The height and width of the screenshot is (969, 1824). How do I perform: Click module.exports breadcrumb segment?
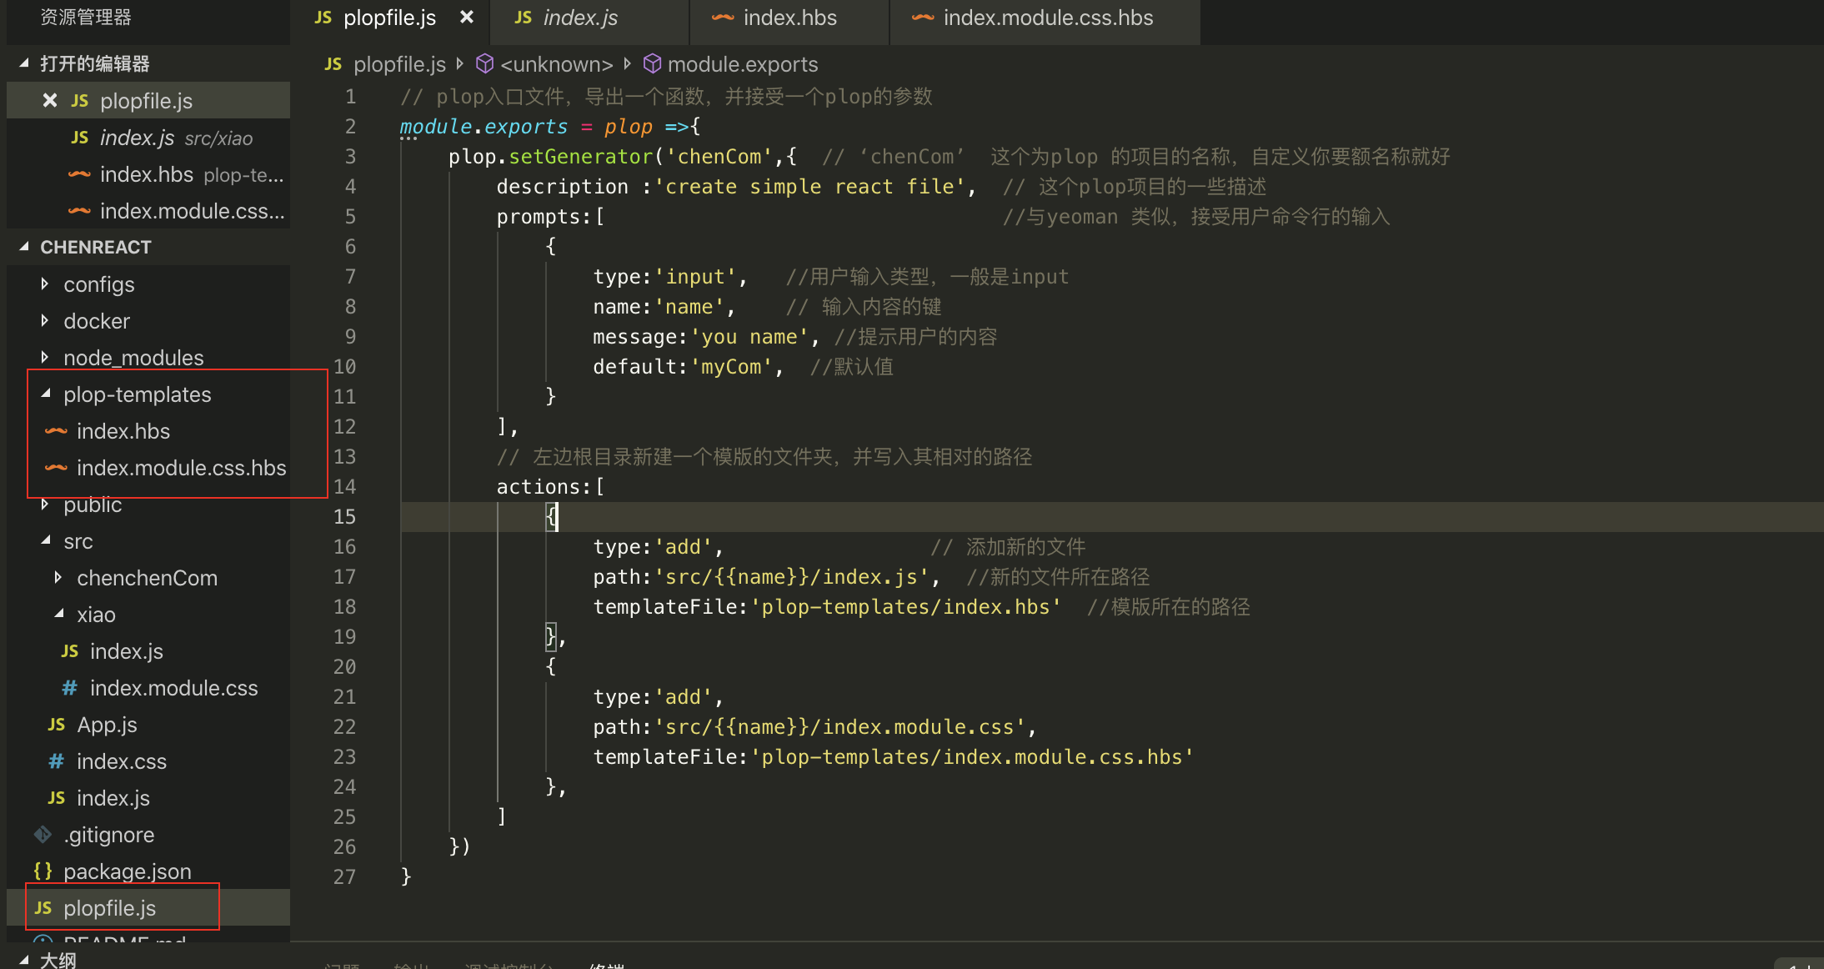click(x=743, y=64)
